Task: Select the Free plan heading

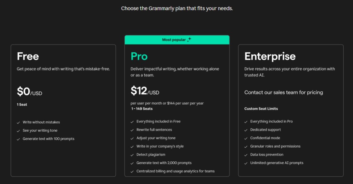Action: 28,56
